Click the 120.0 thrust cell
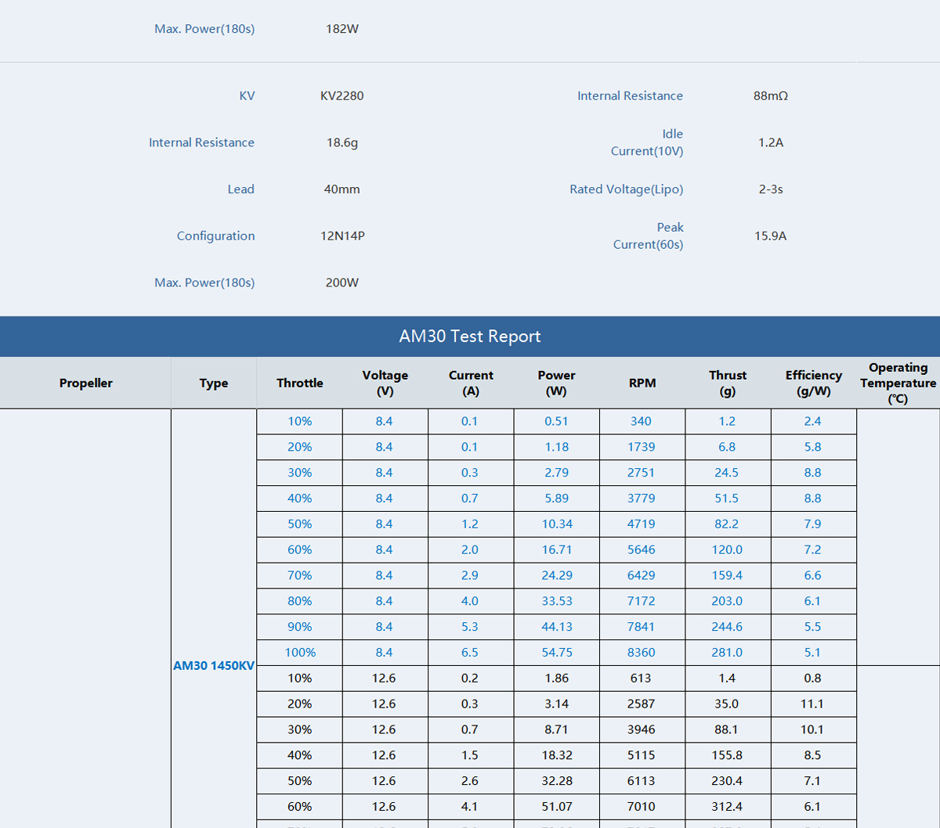 (x=728, y=549)
